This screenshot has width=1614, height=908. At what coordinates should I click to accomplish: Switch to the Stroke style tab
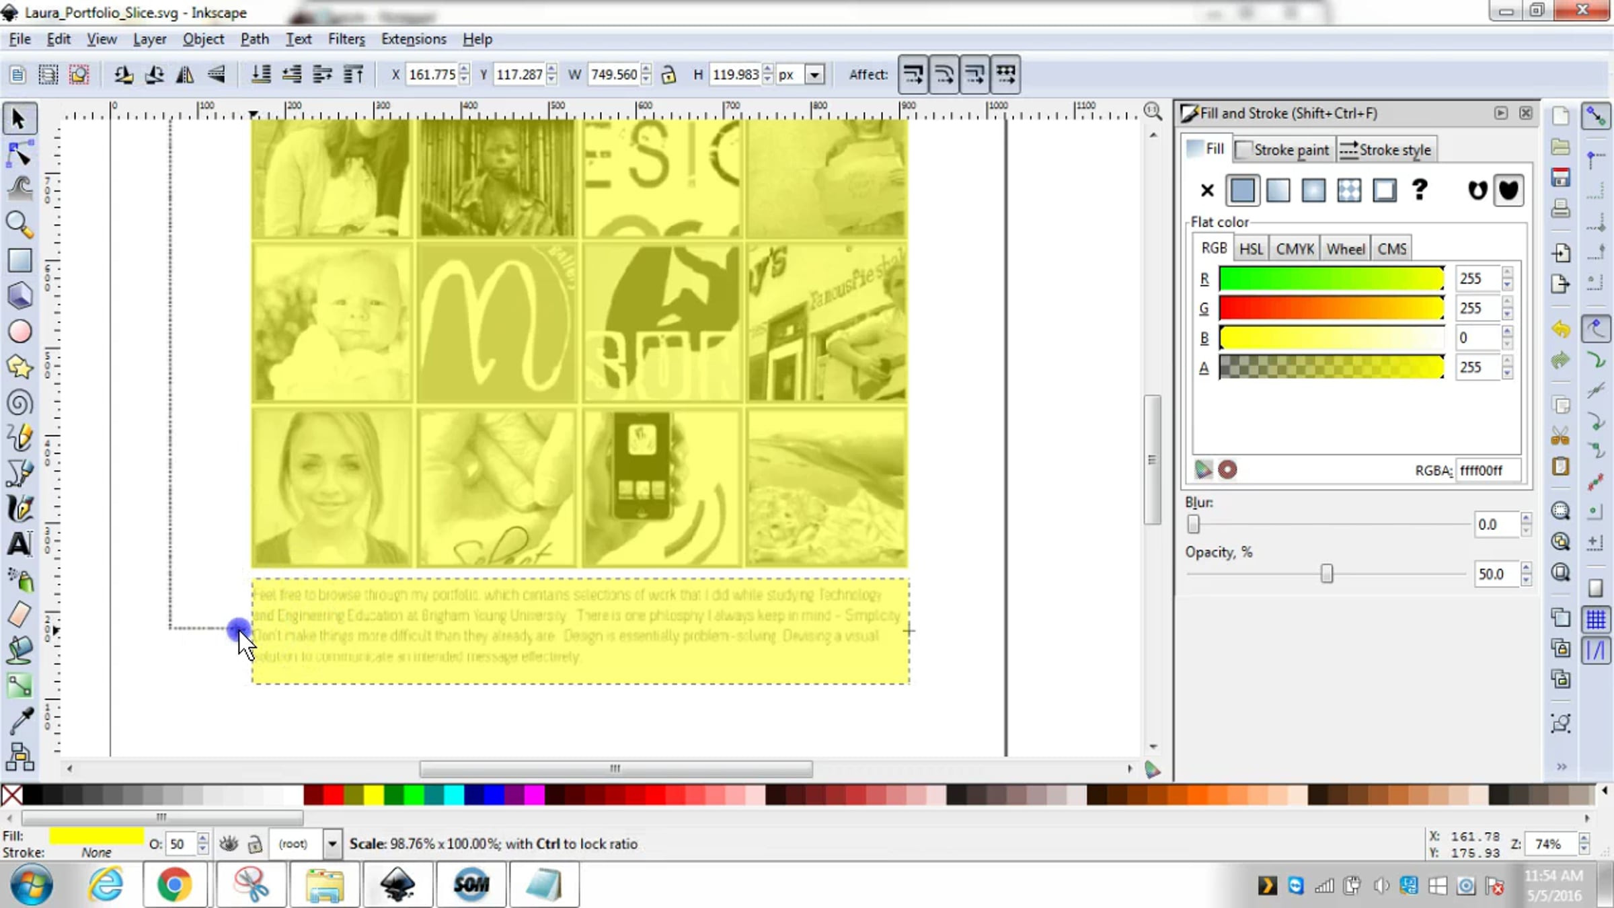[1386, 150]
